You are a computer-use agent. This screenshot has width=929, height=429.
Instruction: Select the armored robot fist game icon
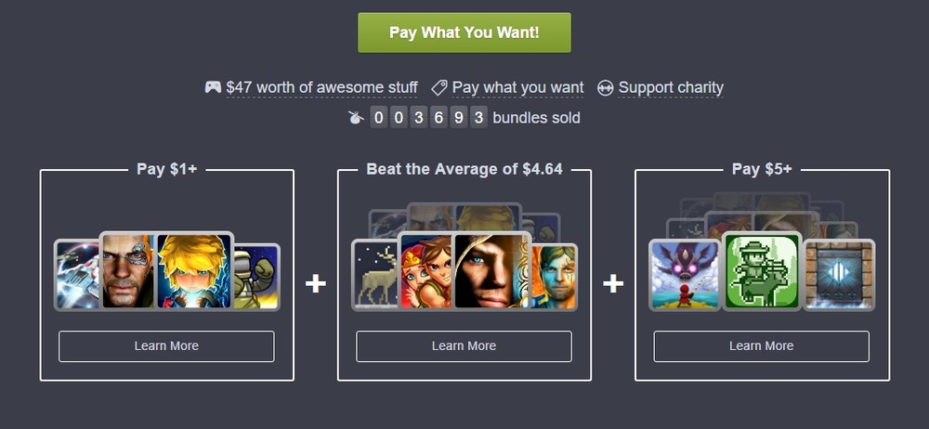click(256, 277)
